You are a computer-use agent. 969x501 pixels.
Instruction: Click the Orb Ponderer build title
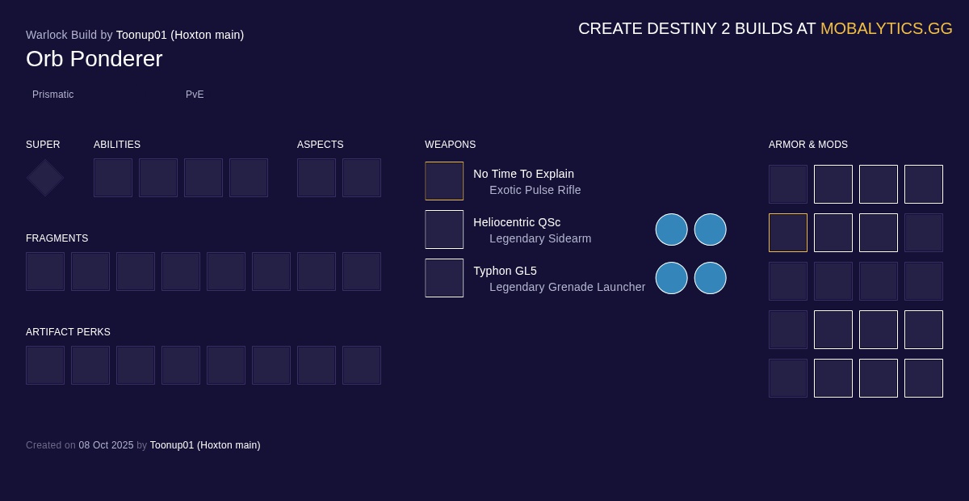coord(94,58)
